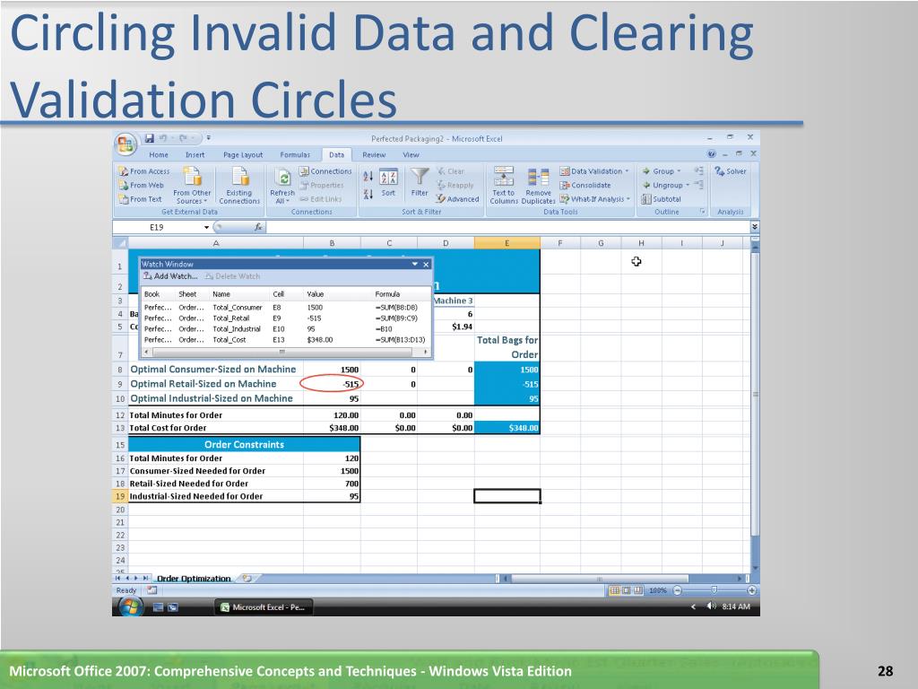
Task: Click Remove Duplicates
Action: click(538, 187)
